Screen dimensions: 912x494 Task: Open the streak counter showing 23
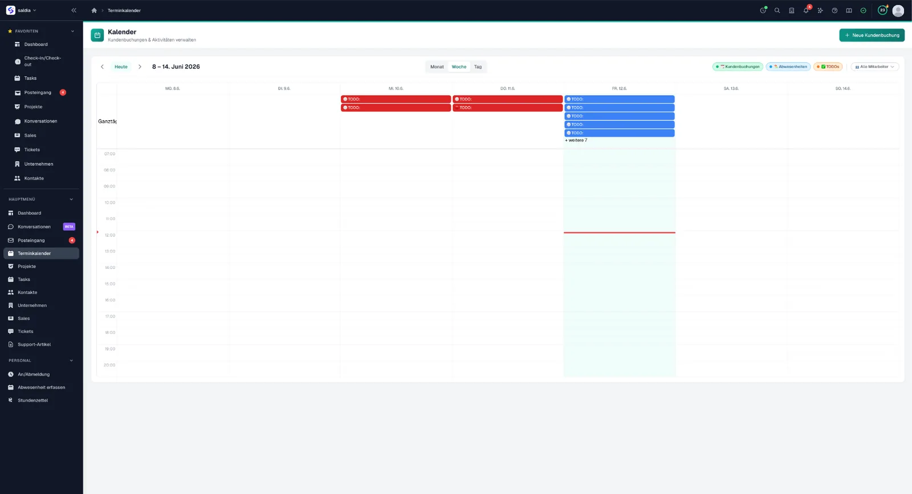click(882, 10)
